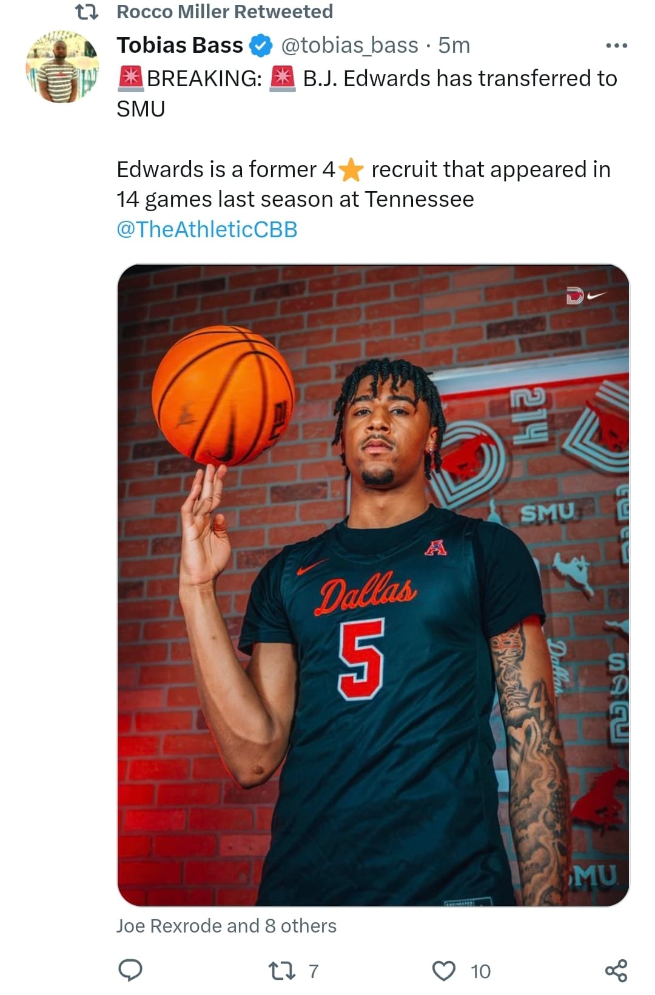Tap the Rocco Miller Retweeted label
This screenshot has width=655, height=995.
point(225,12)
